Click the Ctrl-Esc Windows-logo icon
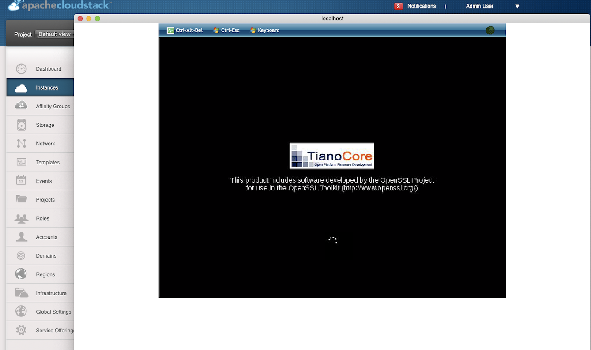This screenshot has width=591, height=350. pyautogui.click(x=216, y=30)
